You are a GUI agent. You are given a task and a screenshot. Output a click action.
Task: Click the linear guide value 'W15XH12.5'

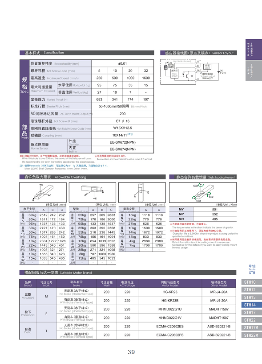click(x=122, y=128)
